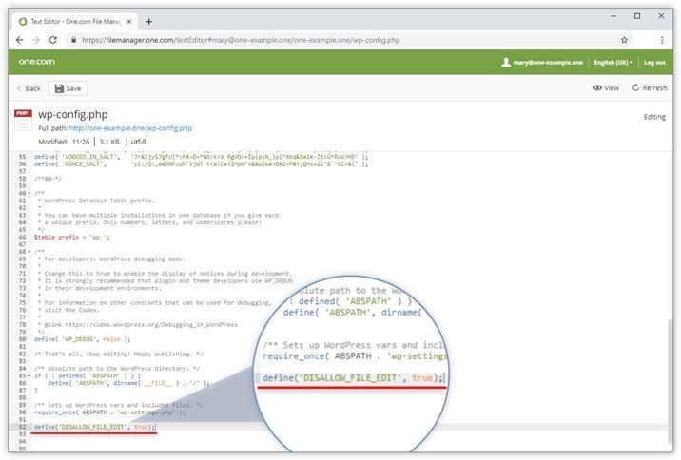Click the "That's all, stop editing" comment line
The image size is (681, 460).
pyautogui.click(x=119, y=355)
